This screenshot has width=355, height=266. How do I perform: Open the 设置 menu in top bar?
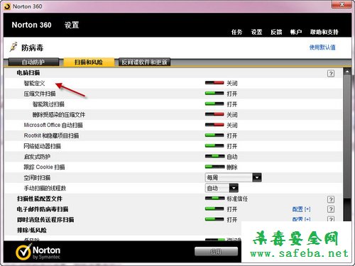(256, 32)
